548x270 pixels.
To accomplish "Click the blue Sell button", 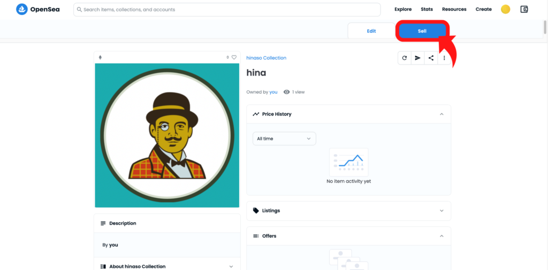I will [422, 31].
